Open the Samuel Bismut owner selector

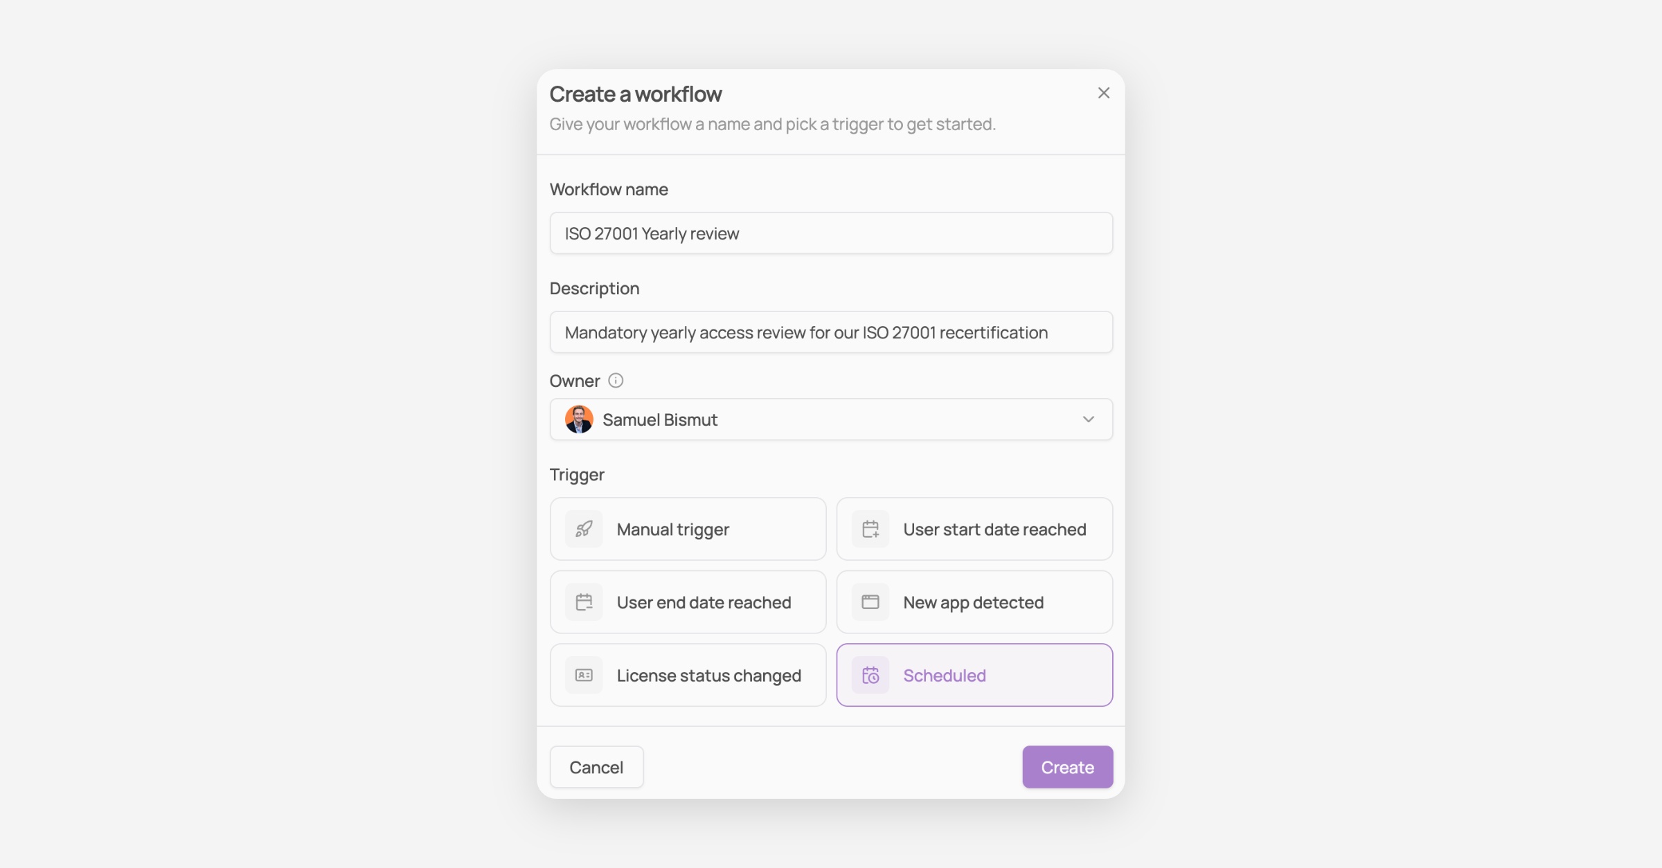point(831,419)
